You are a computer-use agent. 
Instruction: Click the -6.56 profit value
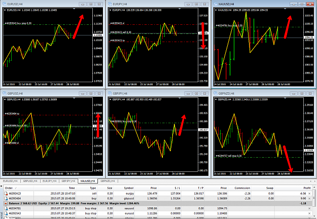[x=303, y=194]
